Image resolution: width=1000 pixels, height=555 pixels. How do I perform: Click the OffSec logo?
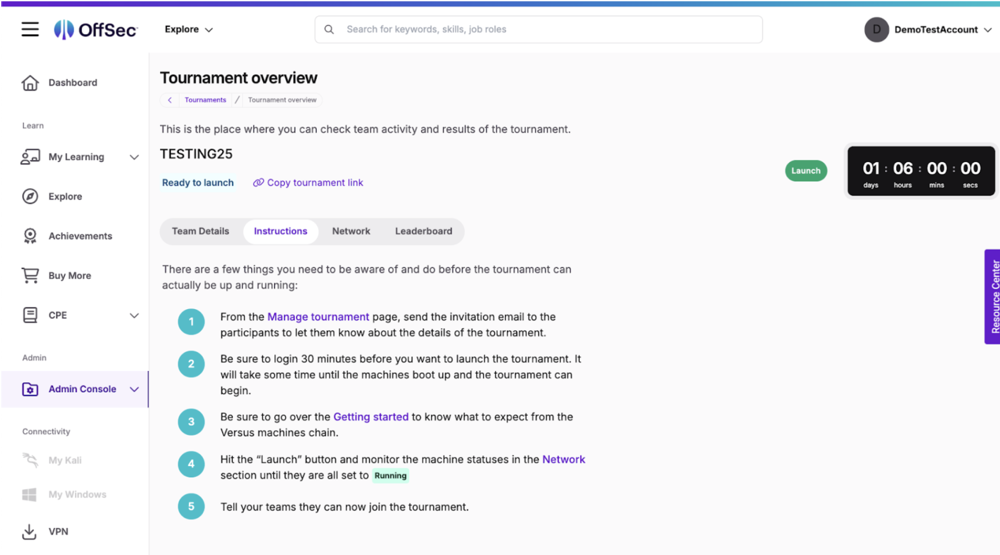coord(95,29)
